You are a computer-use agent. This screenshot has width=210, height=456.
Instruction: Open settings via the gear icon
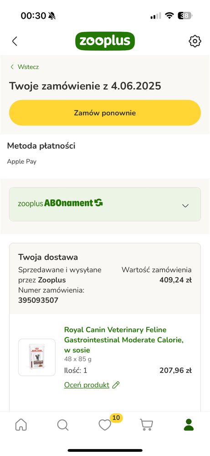point(195,41)
